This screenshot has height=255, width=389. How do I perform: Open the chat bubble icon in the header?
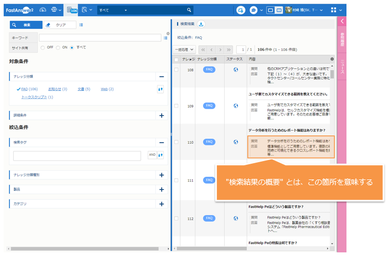point(254,10)
